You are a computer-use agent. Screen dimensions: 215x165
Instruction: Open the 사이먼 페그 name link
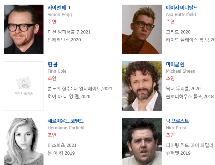click(x=59, y=7)
